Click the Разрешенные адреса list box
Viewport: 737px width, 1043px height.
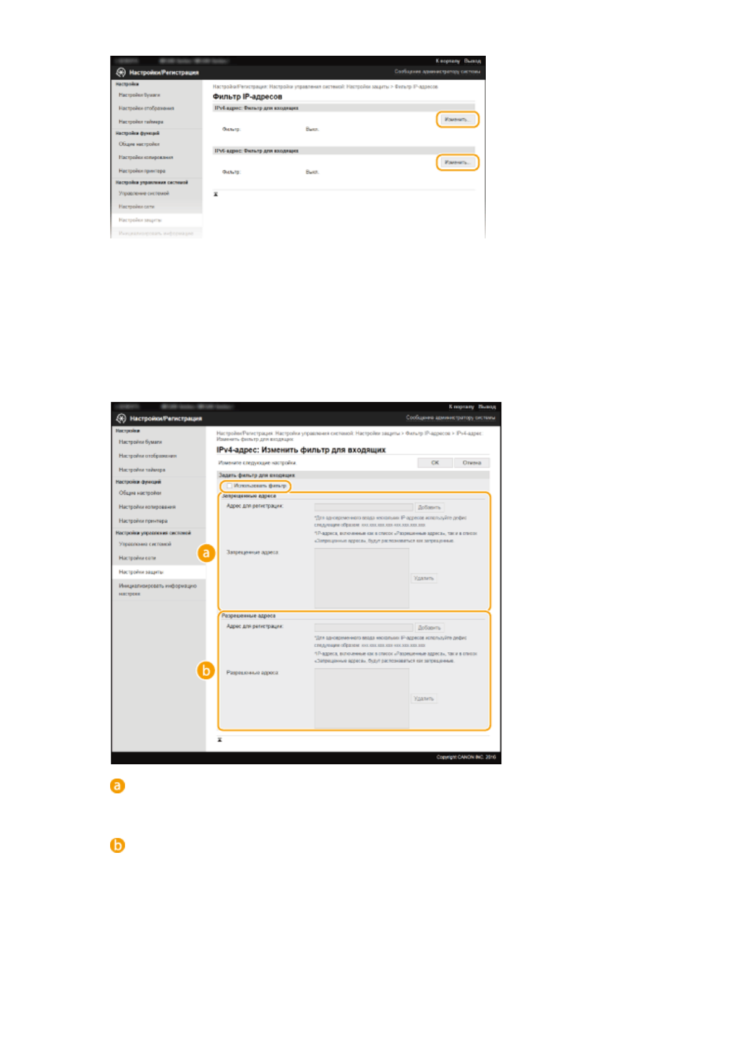click(x=361, y=698)
